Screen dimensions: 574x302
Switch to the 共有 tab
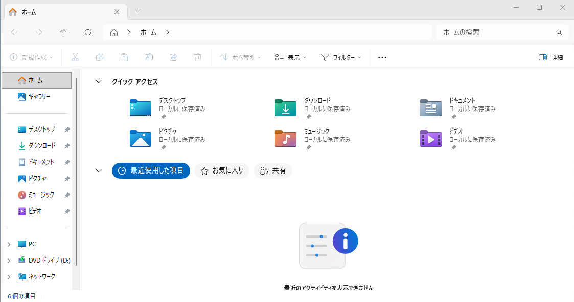coord(273,170)
